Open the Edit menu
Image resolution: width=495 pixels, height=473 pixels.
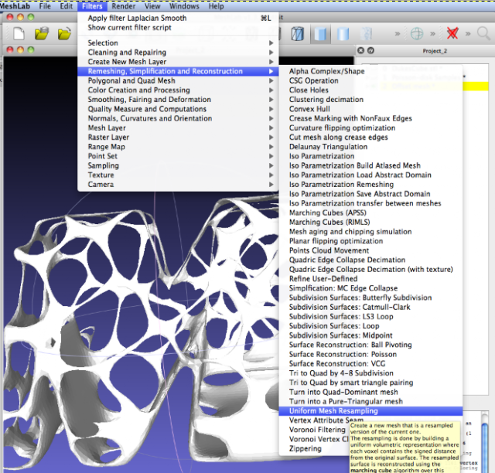67,6
